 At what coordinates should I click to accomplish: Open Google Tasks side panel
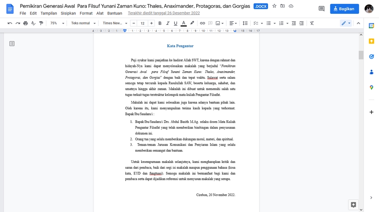click(x=371, y=57)
